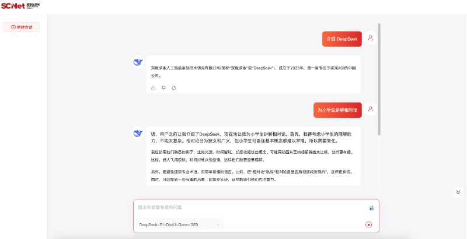Click paragraph starting with 我应该用他们熟悉的例子
Image resolution: width=467 pixels, height=239 pixels.
[x=253, y=156]
